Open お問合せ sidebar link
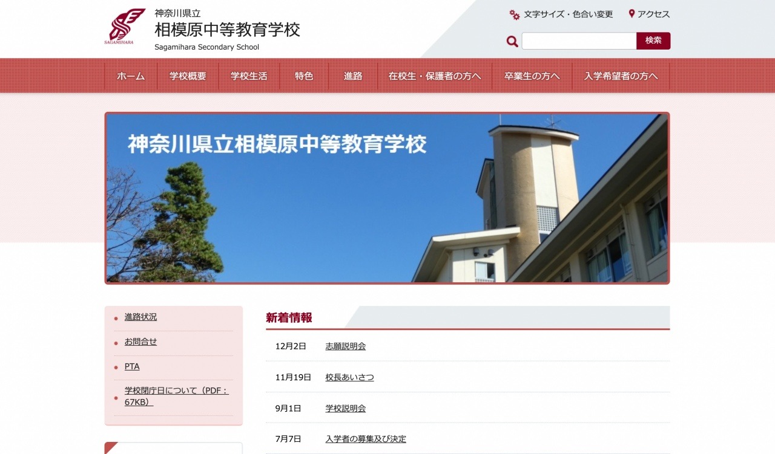Viewport: 775px width, 454px height. coord(140,342)
